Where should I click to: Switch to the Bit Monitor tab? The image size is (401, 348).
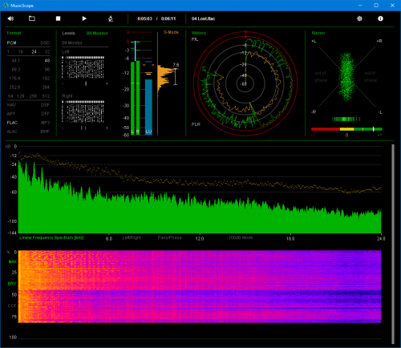[x=97, y=33]
